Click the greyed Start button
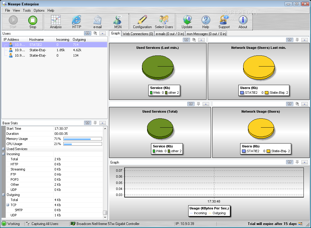This screenshot has width=311, height=228. click(x=13, y=22)
